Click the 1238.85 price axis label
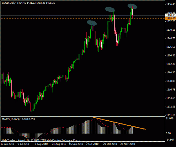 [171, 81]
